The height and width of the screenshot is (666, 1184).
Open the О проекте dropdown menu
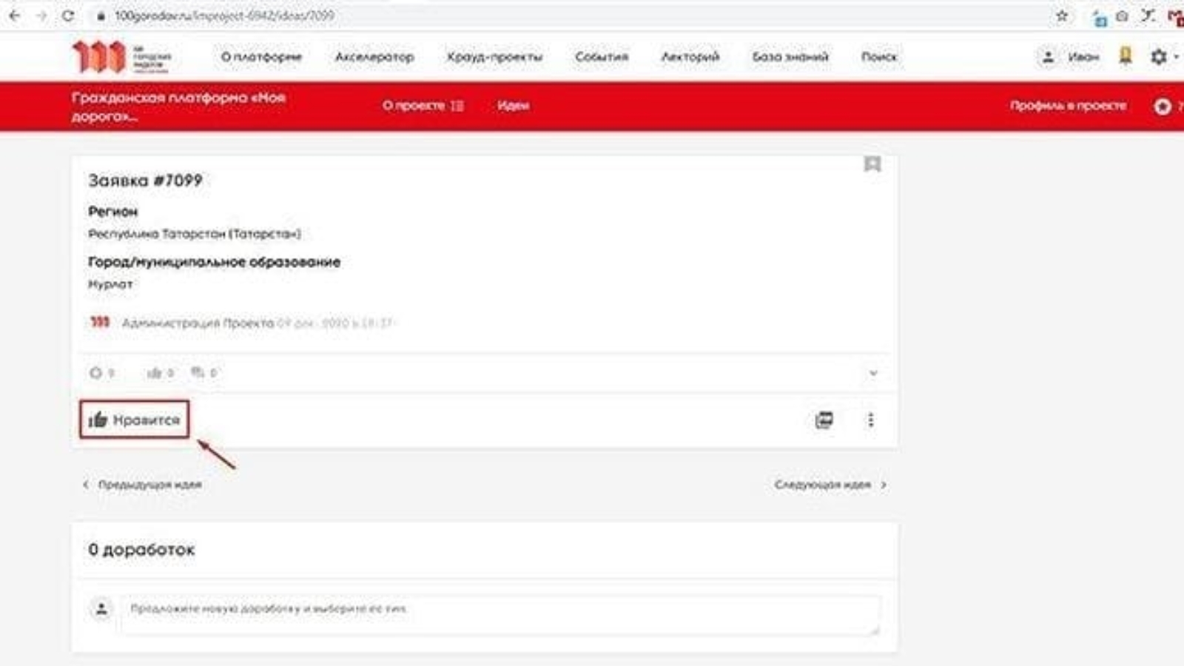(x=423, y=106)
